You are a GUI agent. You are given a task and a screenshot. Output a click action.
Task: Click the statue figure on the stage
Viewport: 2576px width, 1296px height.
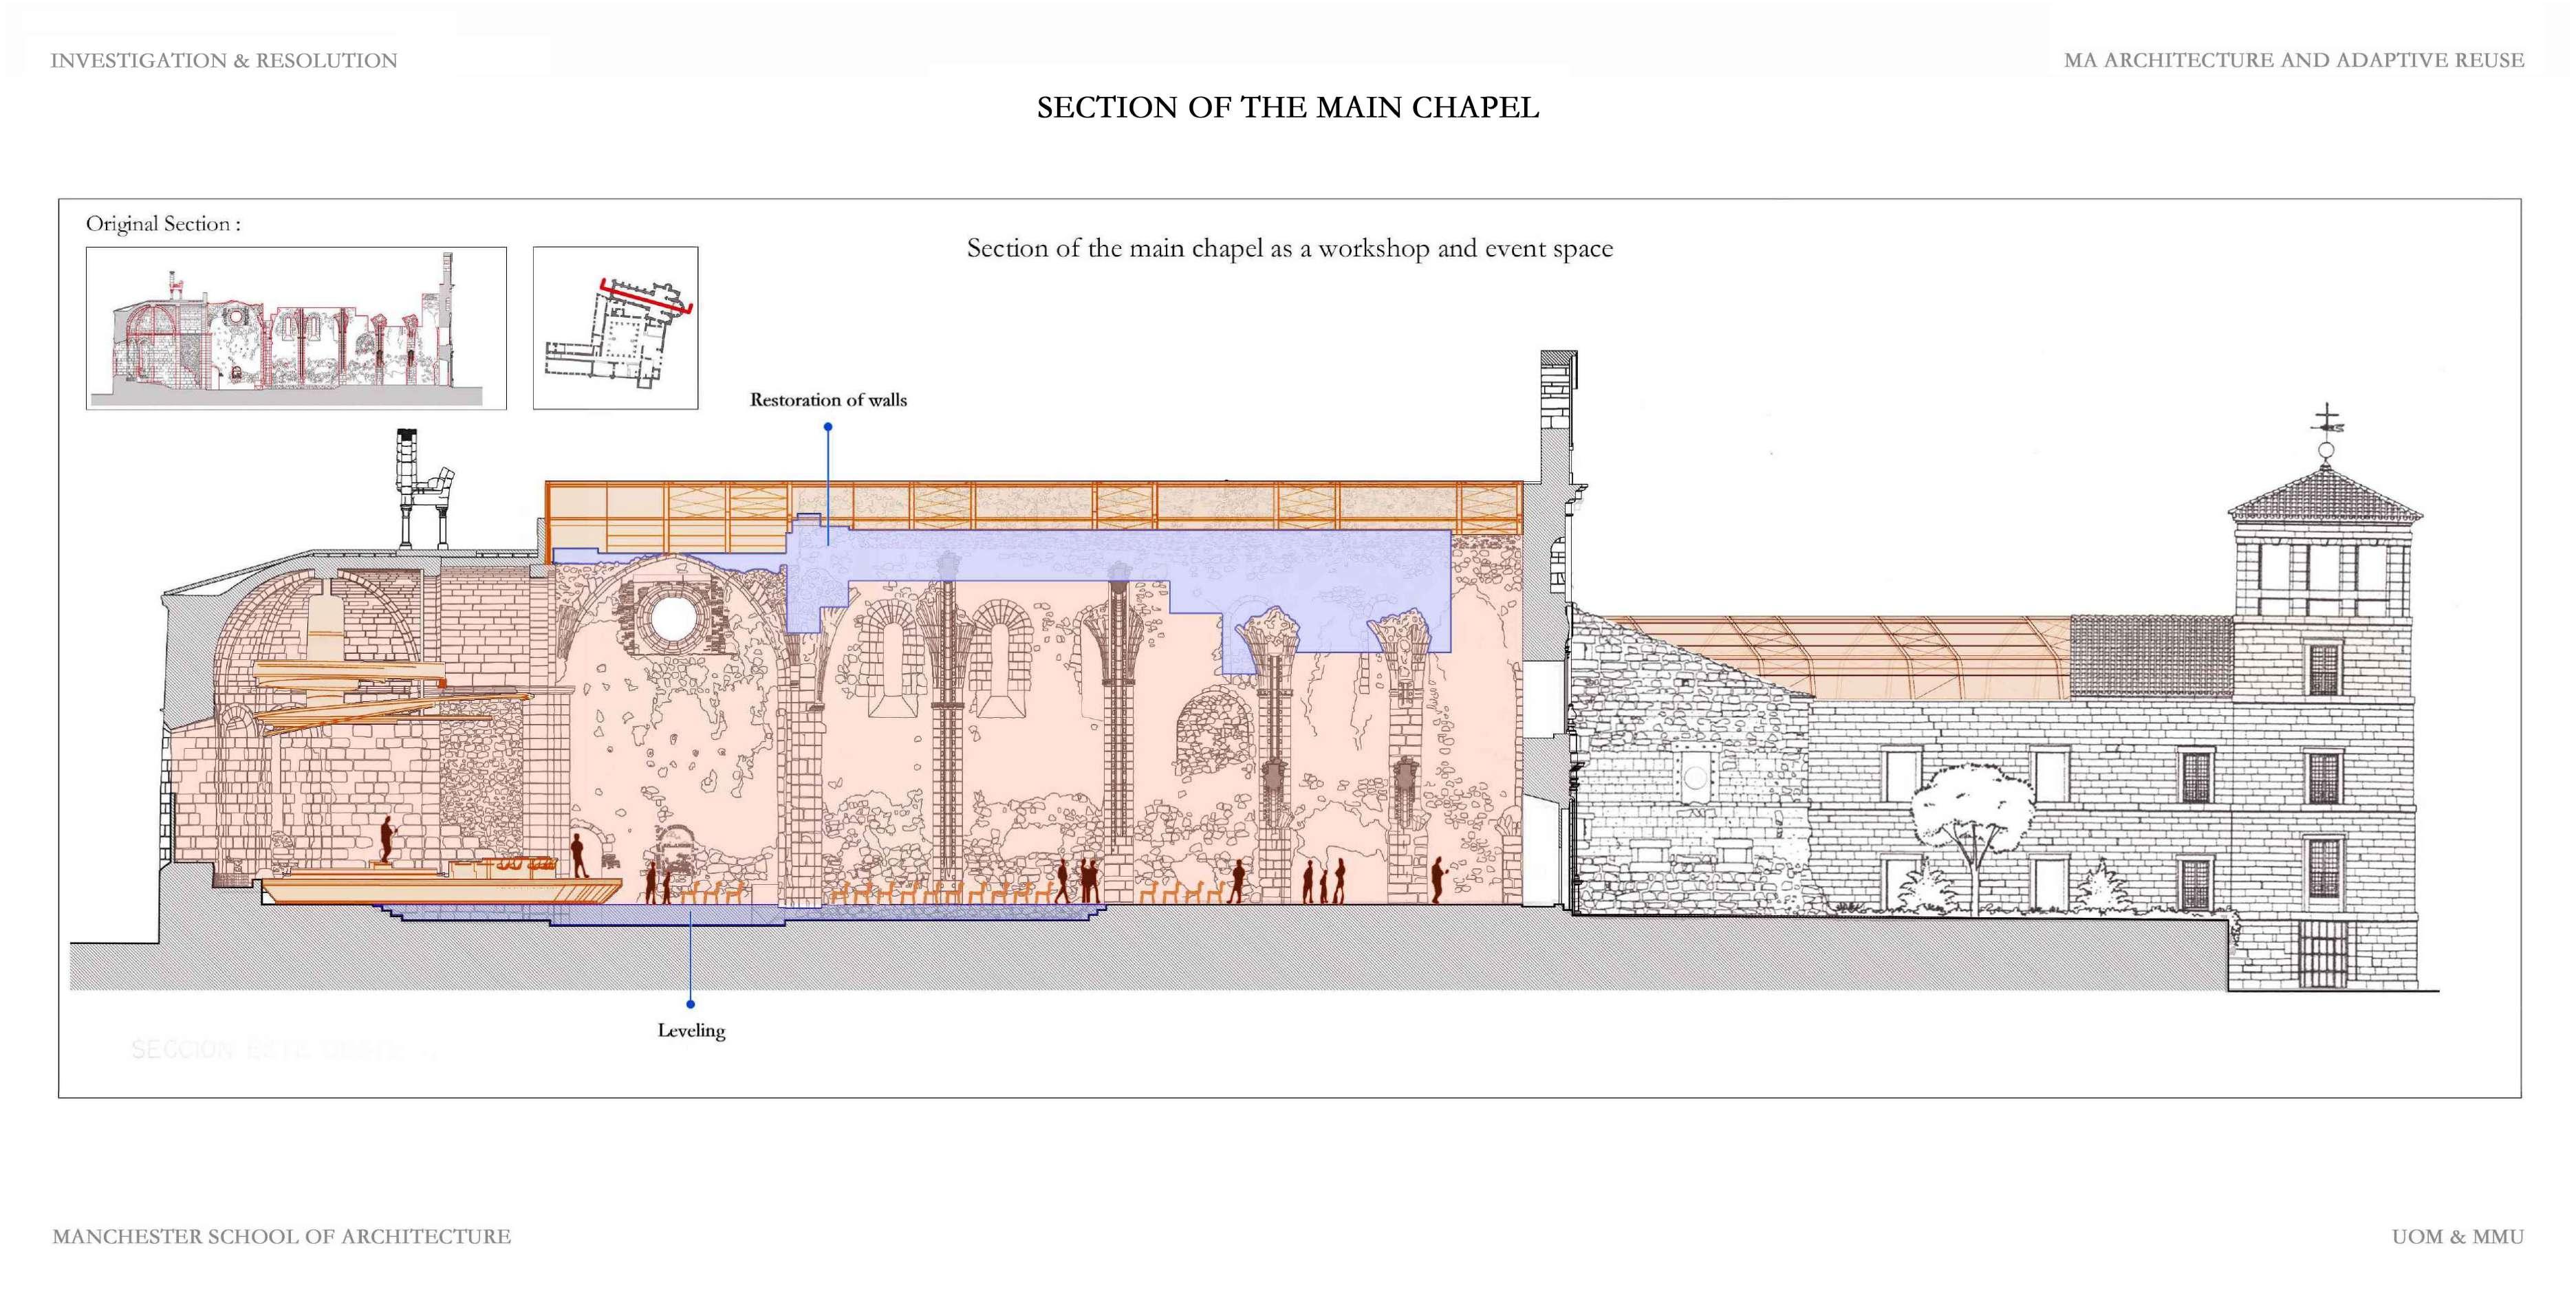[385, 839]
